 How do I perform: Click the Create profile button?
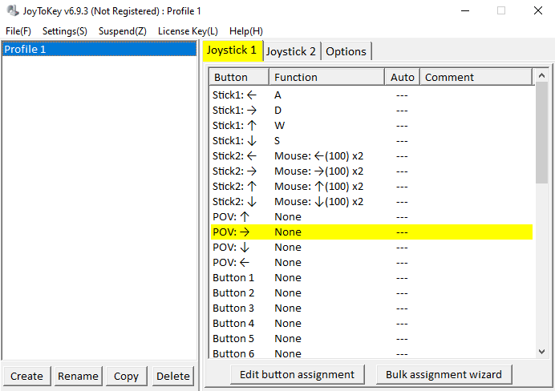point(27,376)
